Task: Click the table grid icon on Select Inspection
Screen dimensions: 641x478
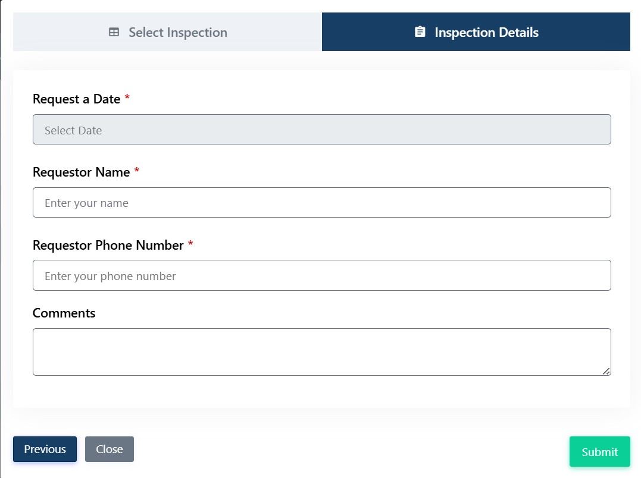Action: [114, 32]
